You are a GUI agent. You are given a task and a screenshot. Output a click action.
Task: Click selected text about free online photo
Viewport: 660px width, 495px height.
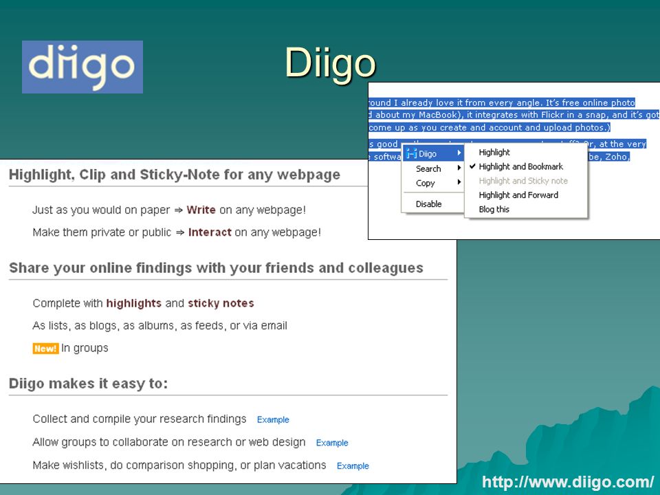pos(502,102)
